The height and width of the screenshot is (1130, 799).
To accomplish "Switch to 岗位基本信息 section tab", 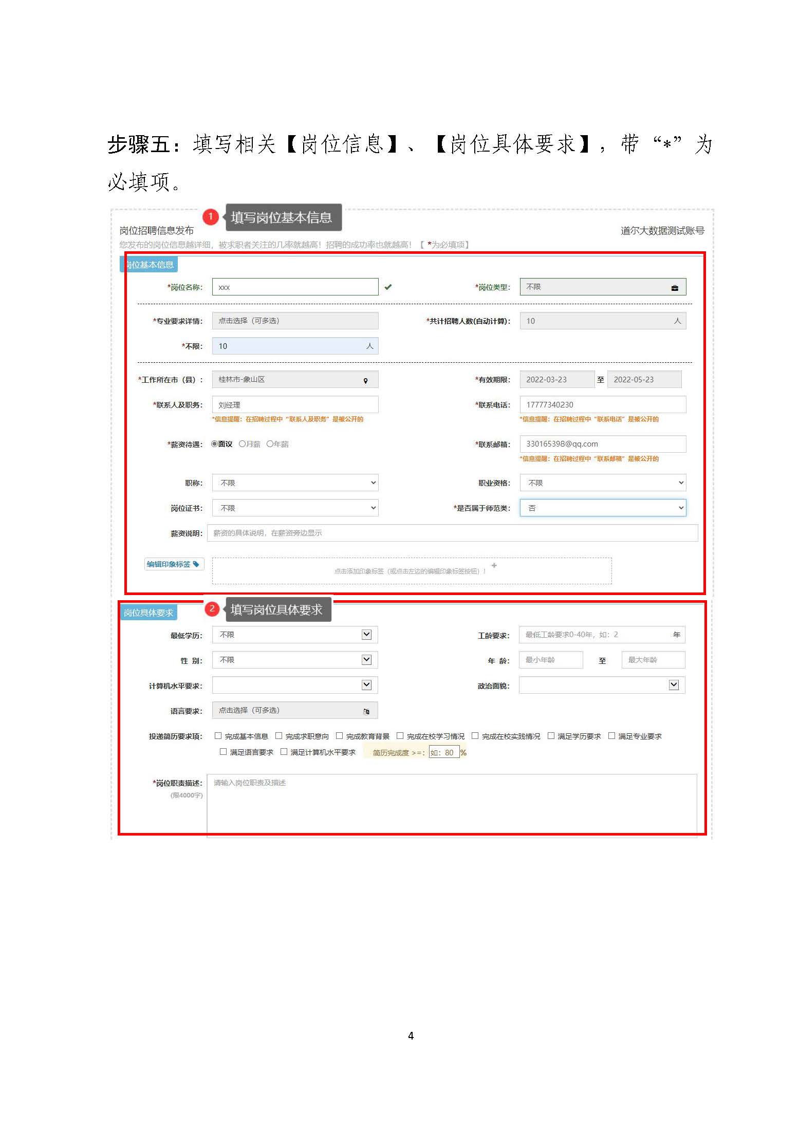I will click(x=149, y=265).
